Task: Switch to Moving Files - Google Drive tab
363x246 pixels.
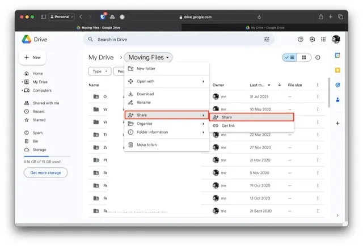Action: pos(98,28)
